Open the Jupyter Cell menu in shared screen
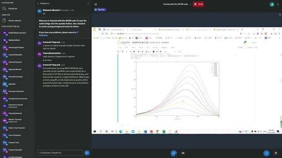282x158 pixels. pos(148,47)
